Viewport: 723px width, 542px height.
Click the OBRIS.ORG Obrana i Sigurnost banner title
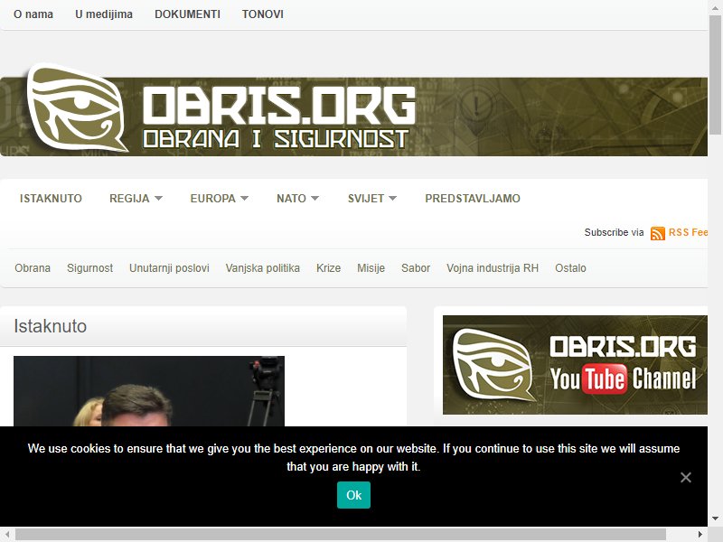point(279,118)
